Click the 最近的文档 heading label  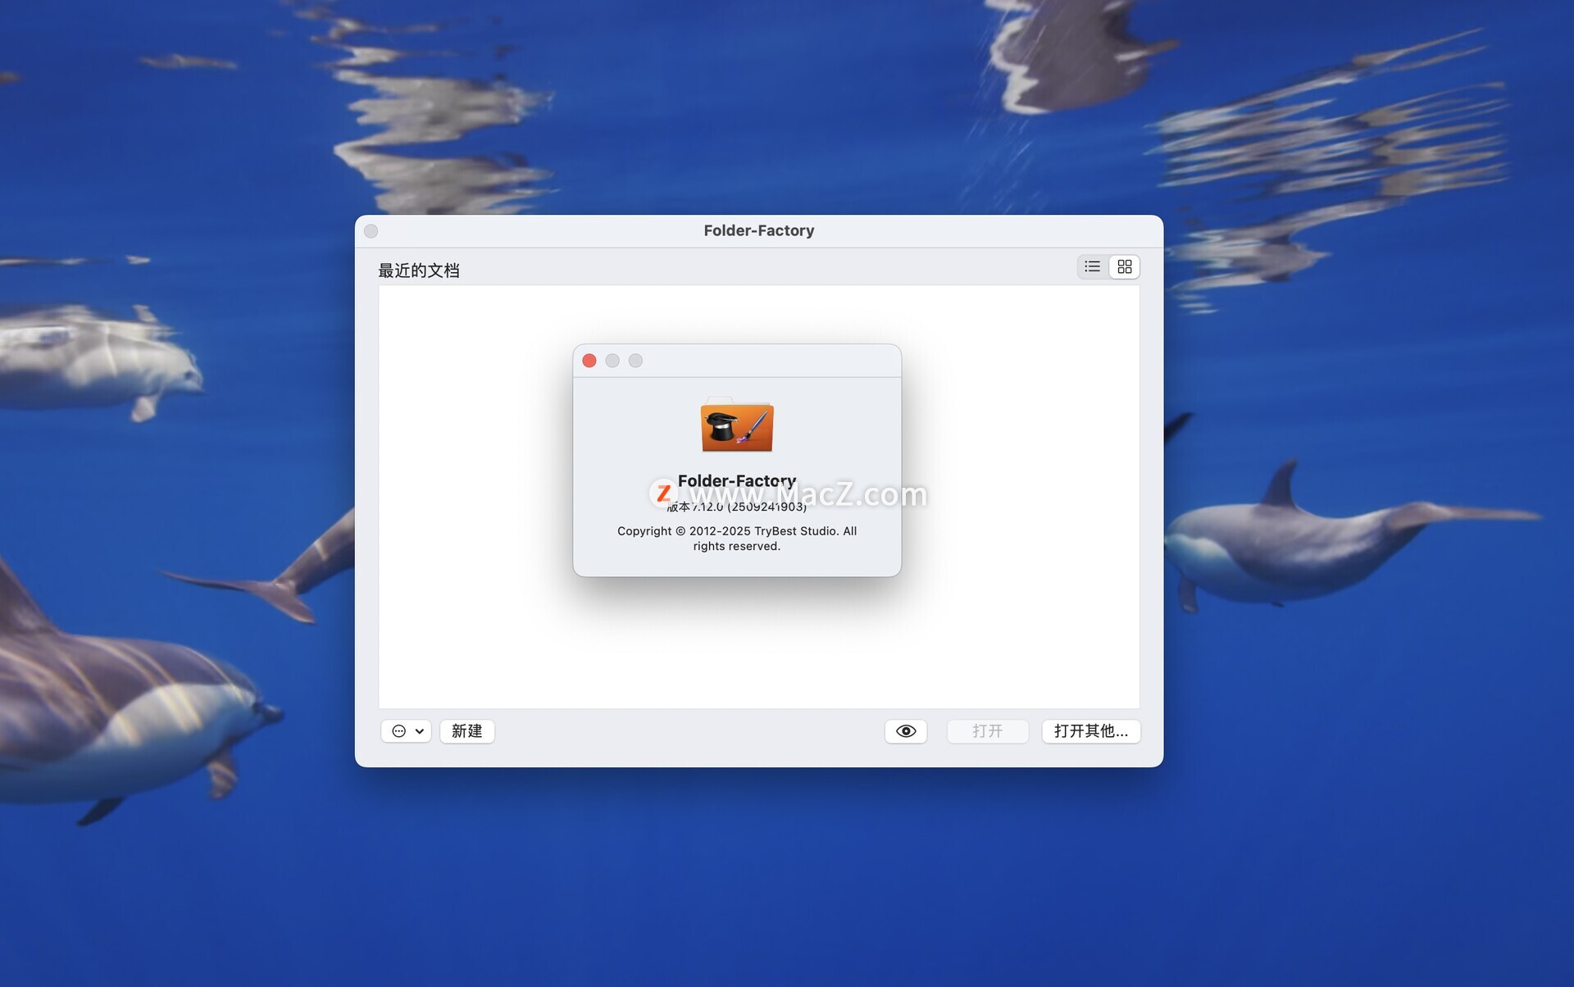coord(419,271)
